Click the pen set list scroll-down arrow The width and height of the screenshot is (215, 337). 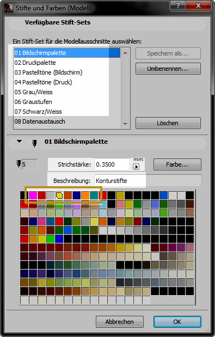pos(125,124)
